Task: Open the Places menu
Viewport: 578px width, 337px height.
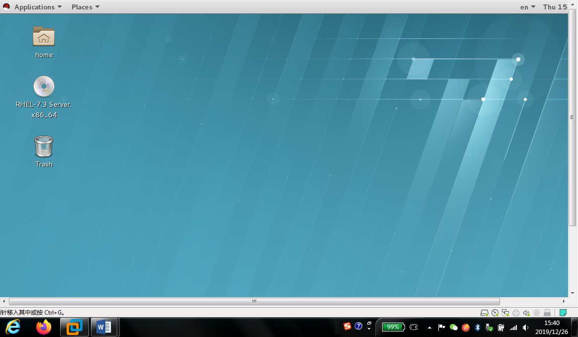Action: (x=85, y=7)
